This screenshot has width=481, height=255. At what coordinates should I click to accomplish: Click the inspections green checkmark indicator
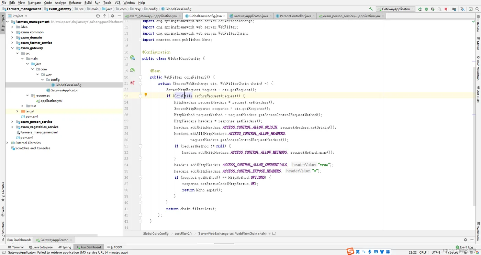(x=474, y=21)
